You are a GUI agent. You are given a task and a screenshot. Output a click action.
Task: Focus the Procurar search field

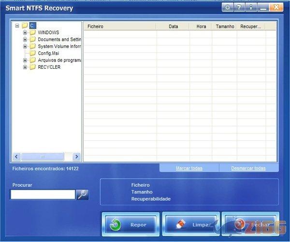coord(43,195)
